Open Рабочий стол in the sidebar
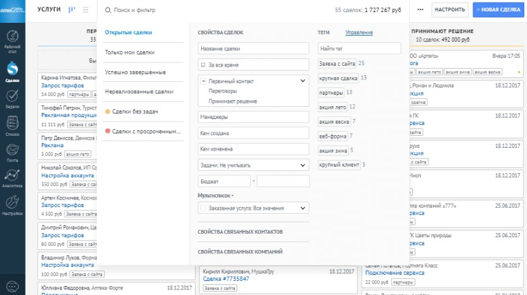 coord(12,39)
